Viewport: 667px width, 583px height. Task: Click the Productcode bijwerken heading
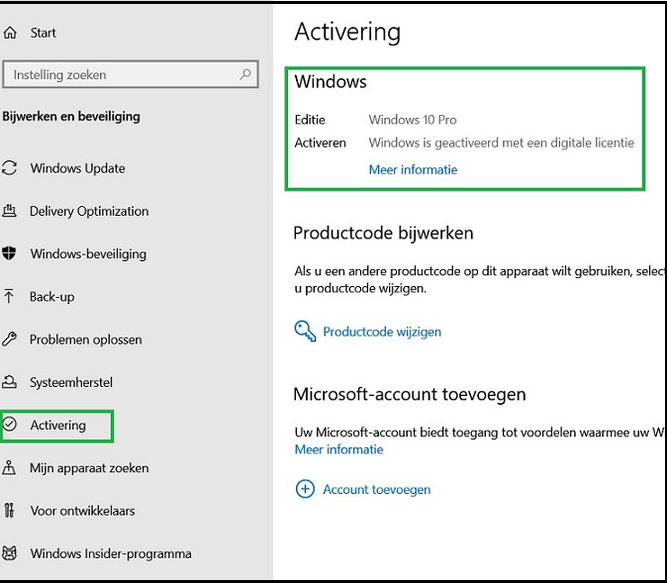pos(383,234)
